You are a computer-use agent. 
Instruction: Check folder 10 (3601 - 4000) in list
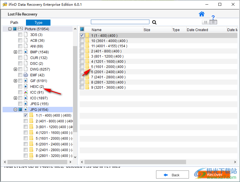coord(82,41)
